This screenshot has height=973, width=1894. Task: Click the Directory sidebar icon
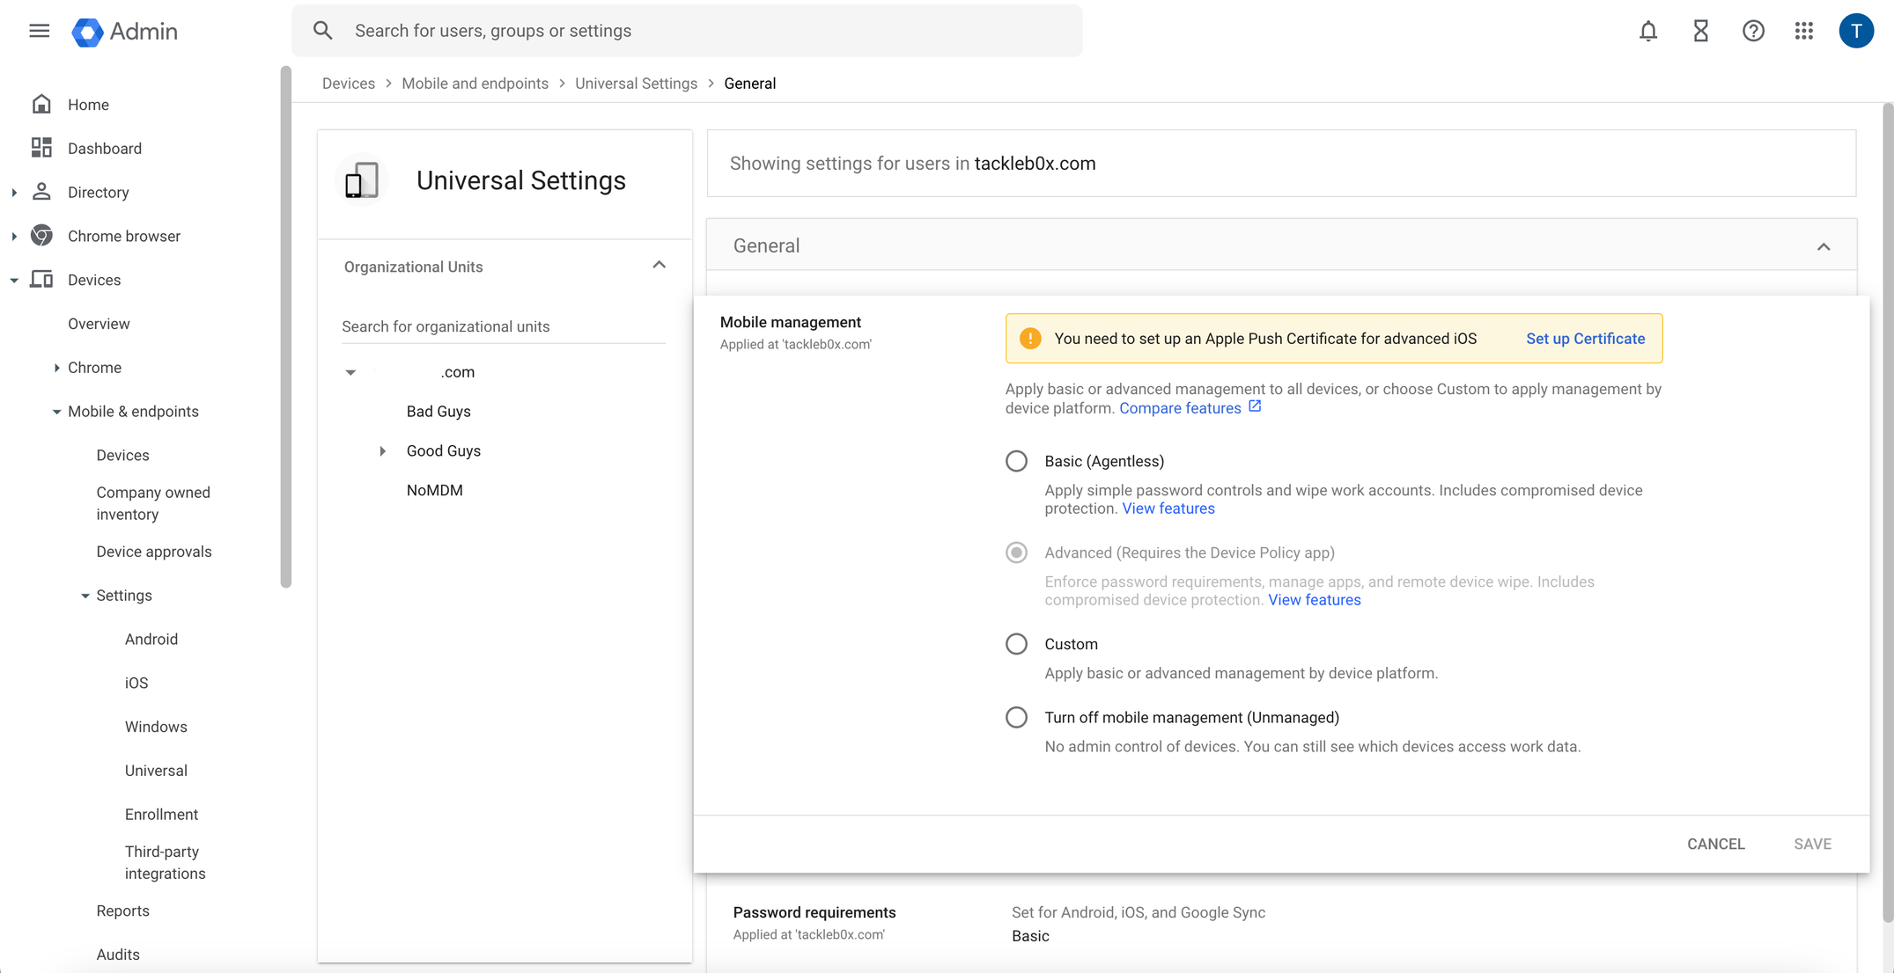coord(41,191)
